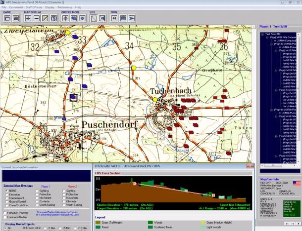Select the A US Rifle Company tree row

(x=285, y=40)
